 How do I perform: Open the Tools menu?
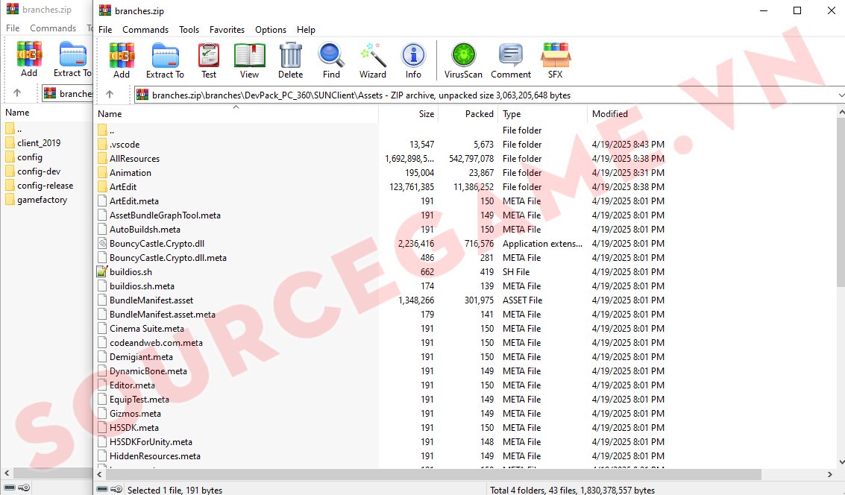189,30
